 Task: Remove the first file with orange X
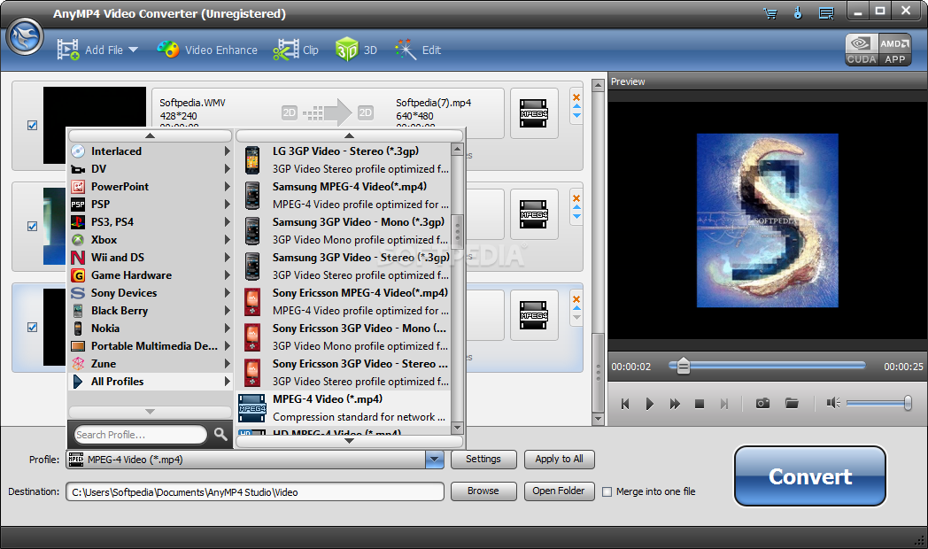pyautogui.click(x=576, y=97)
